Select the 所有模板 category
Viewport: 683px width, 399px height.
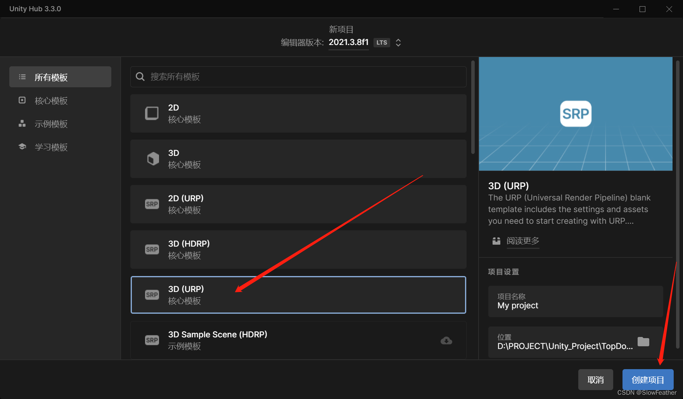pyautogui.click(x=60, y=77)
